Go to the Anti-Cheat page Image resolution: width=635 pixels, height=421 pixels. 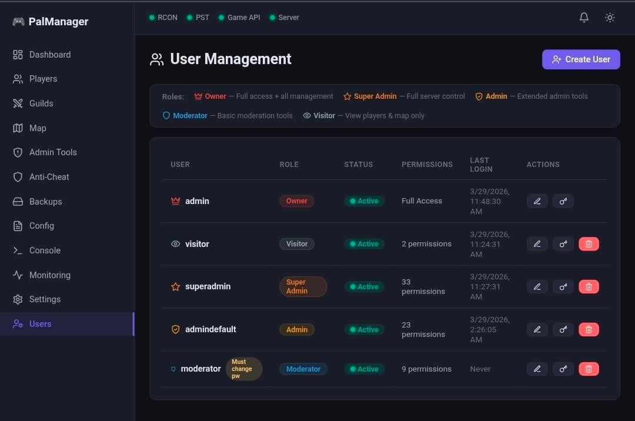point(49,177)
